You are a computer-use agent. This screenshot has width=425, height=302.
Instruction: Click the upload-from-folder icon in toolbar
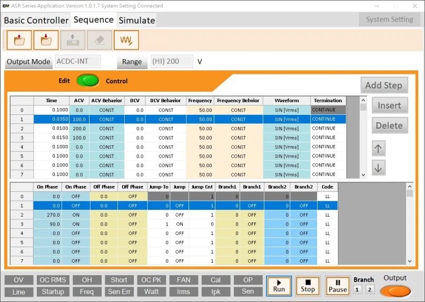click(19, 40)
